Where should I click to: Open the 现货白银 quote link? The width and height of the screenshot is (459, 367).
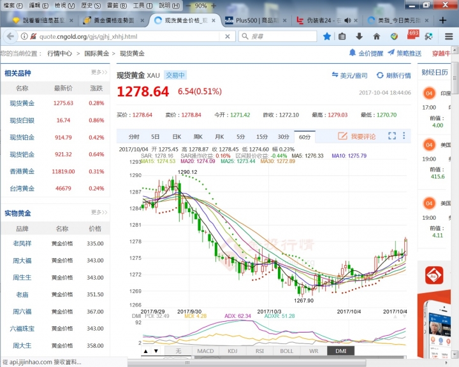(x=22, y=120)
